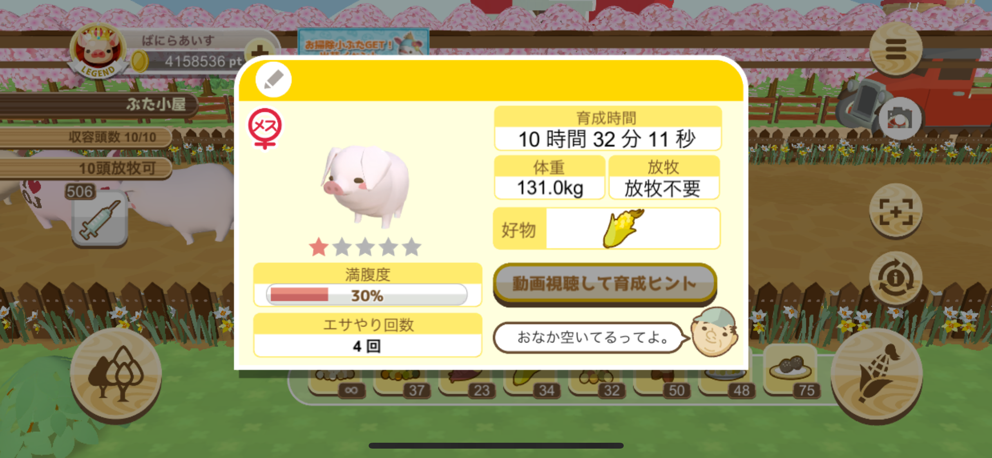Viewport: 992px width, 458px height.
Task: Click the 動画視聴して育成ヒント button
Action: tap(605, 283)
